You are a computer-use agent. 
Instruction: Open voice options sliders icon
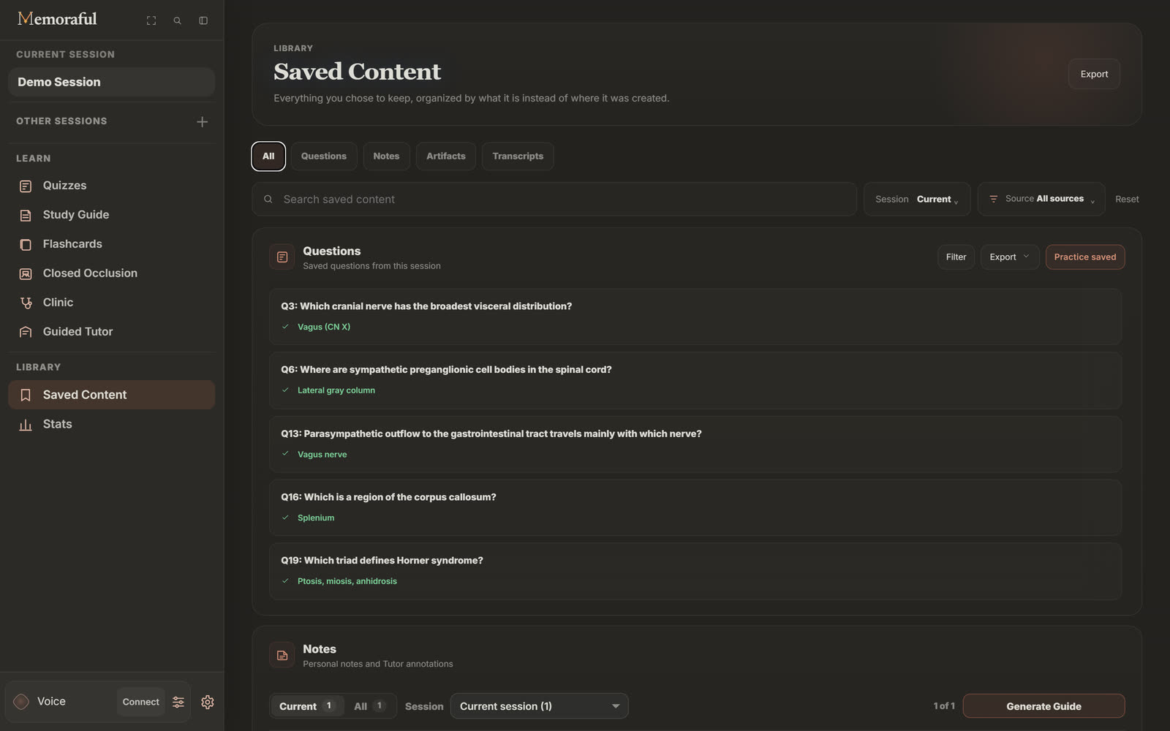click(178, 702)
